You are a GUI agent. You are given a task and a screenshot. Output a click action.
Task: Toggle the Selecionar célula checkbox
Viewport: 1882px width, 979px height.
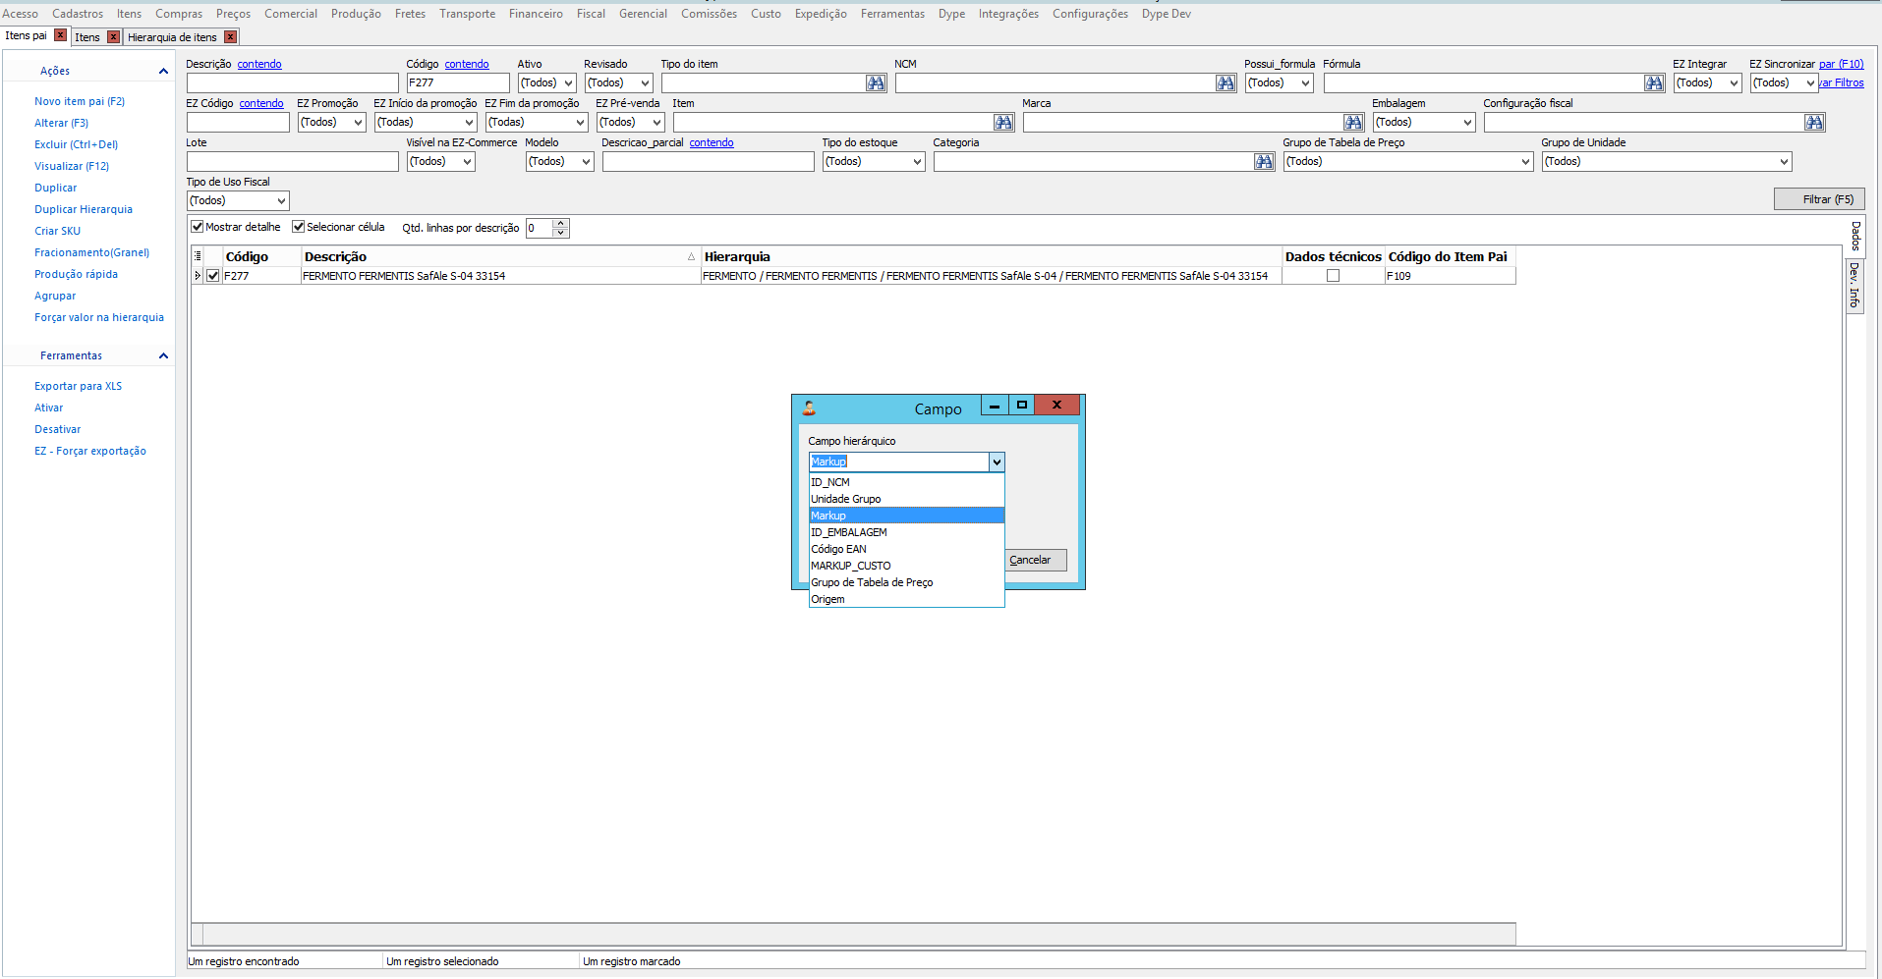[x=298, y=227]
